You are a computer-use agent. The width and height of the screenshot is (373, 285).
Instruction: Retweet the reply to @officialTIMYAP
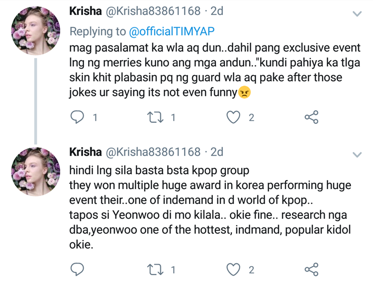tap(155, 117)
